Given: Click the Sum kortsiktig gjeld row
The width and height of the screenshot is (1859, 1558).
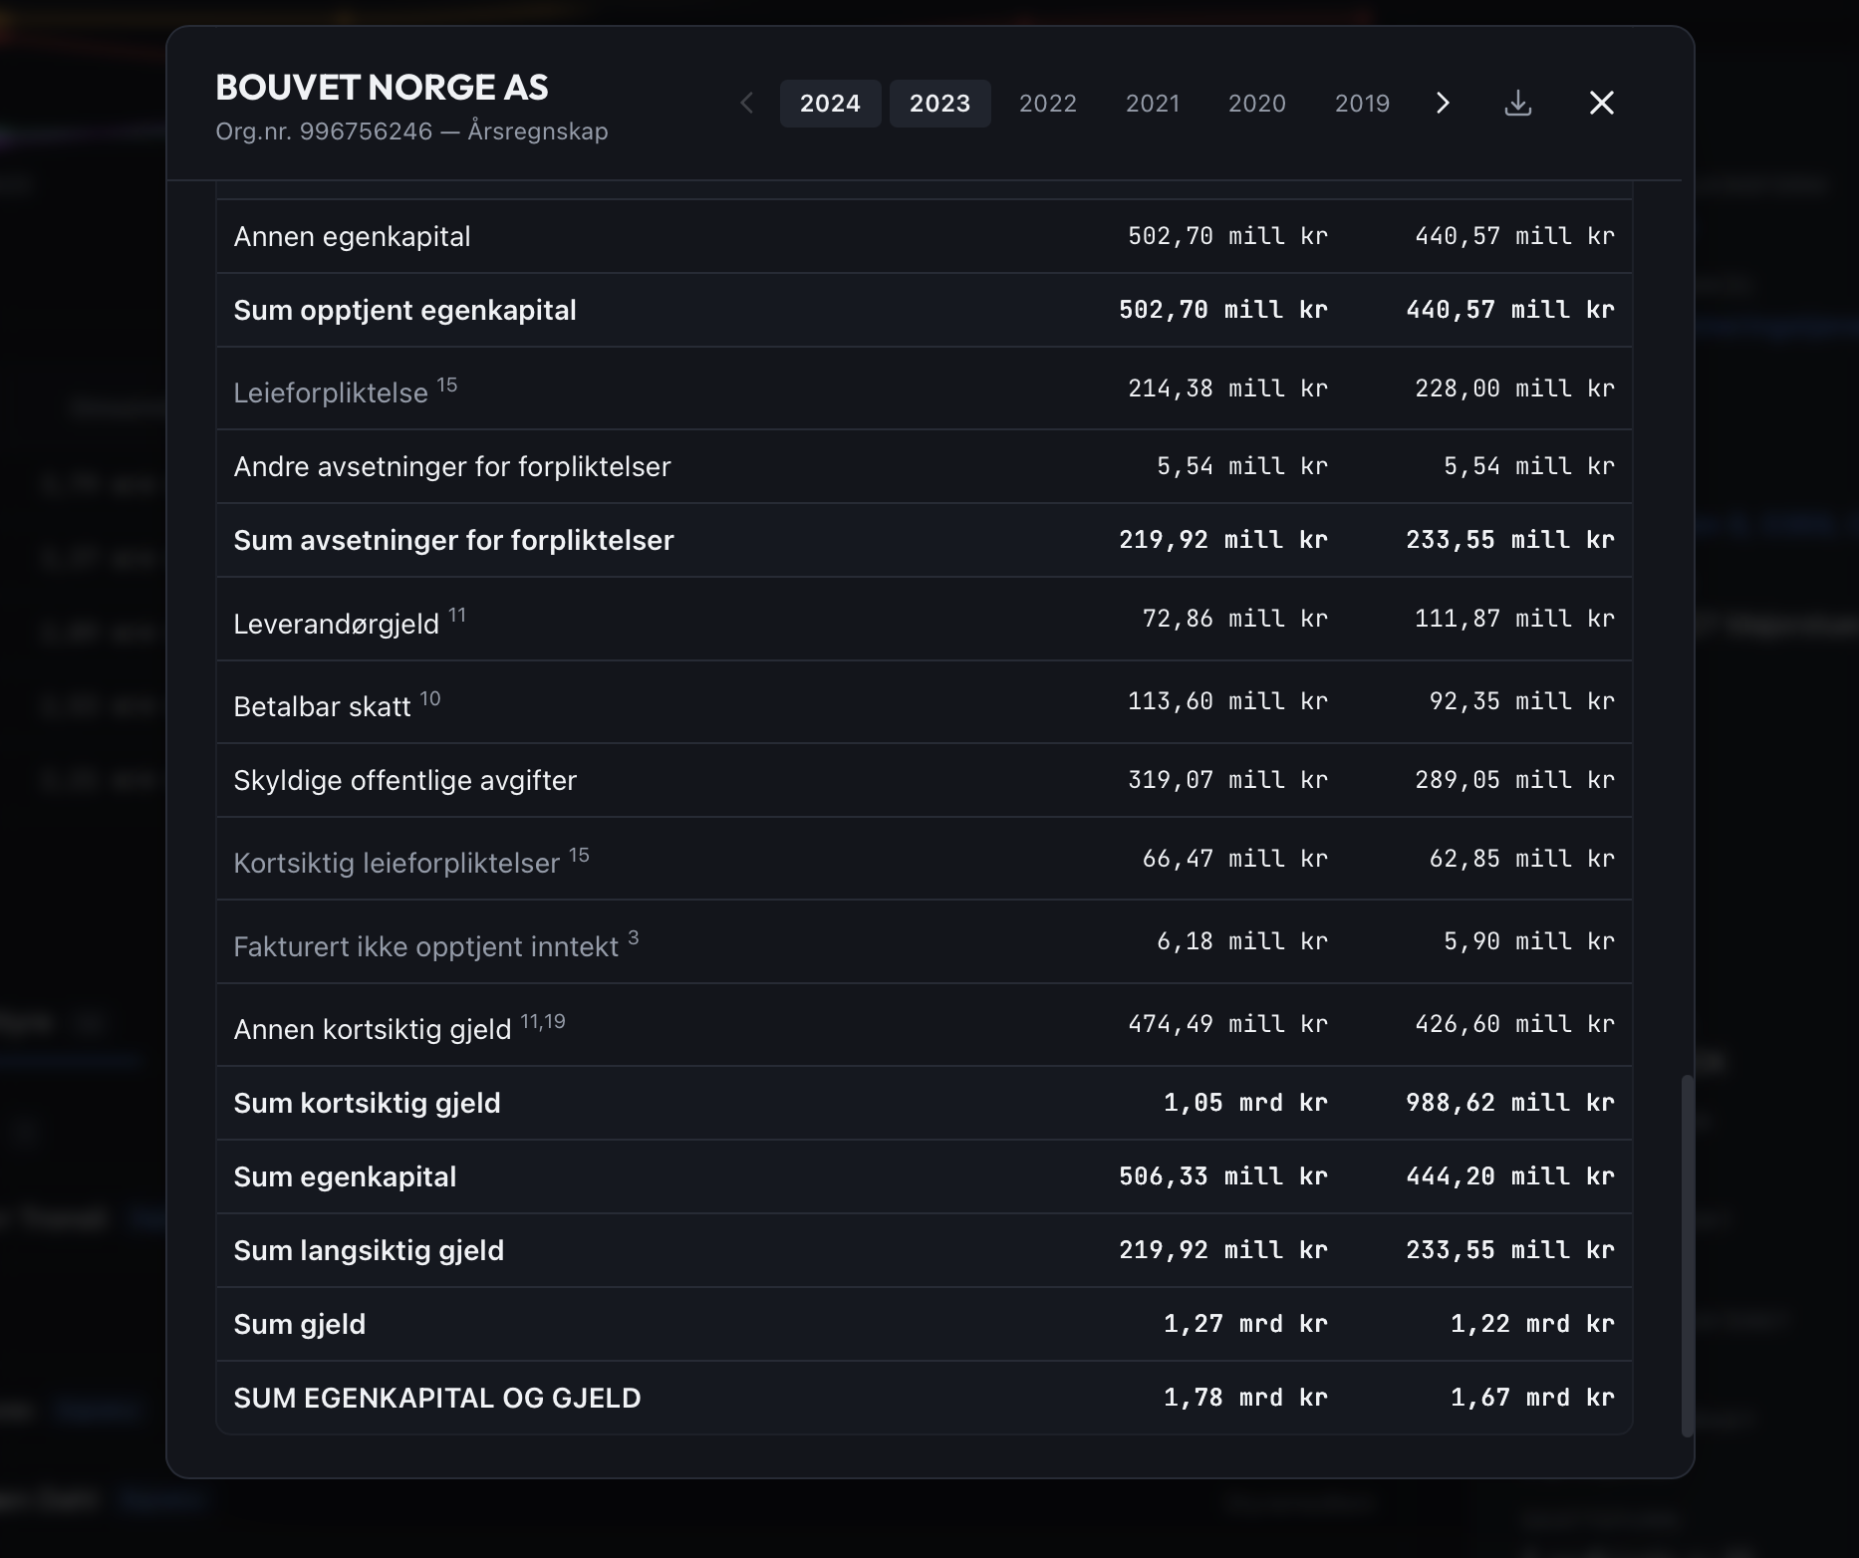Looking at the screenshot, I should click(x=924, y=1103).
